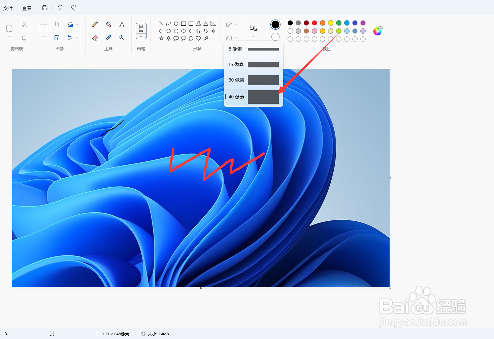
Task: Select the Color 1 black swatch
Action: (x=275, y=25)
